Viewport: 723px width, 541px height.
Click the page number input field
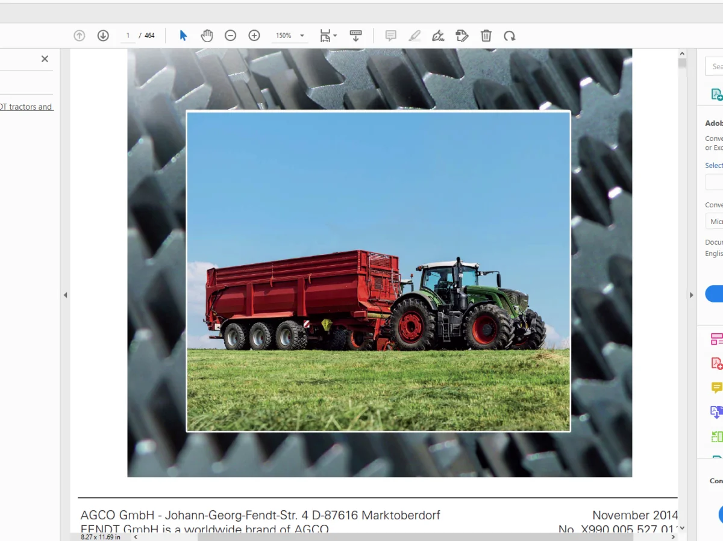128,36
